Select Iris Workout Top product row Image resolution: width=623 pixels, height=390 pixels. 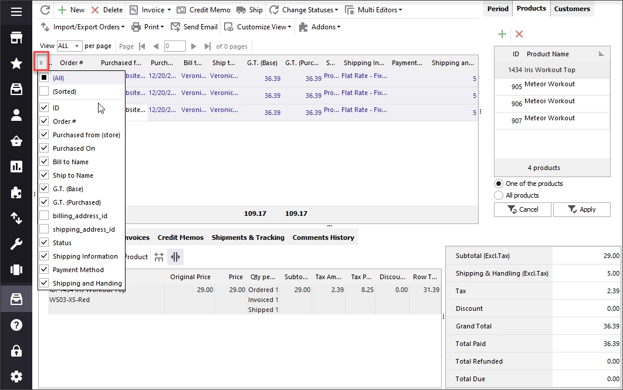(x=552, y=70)
